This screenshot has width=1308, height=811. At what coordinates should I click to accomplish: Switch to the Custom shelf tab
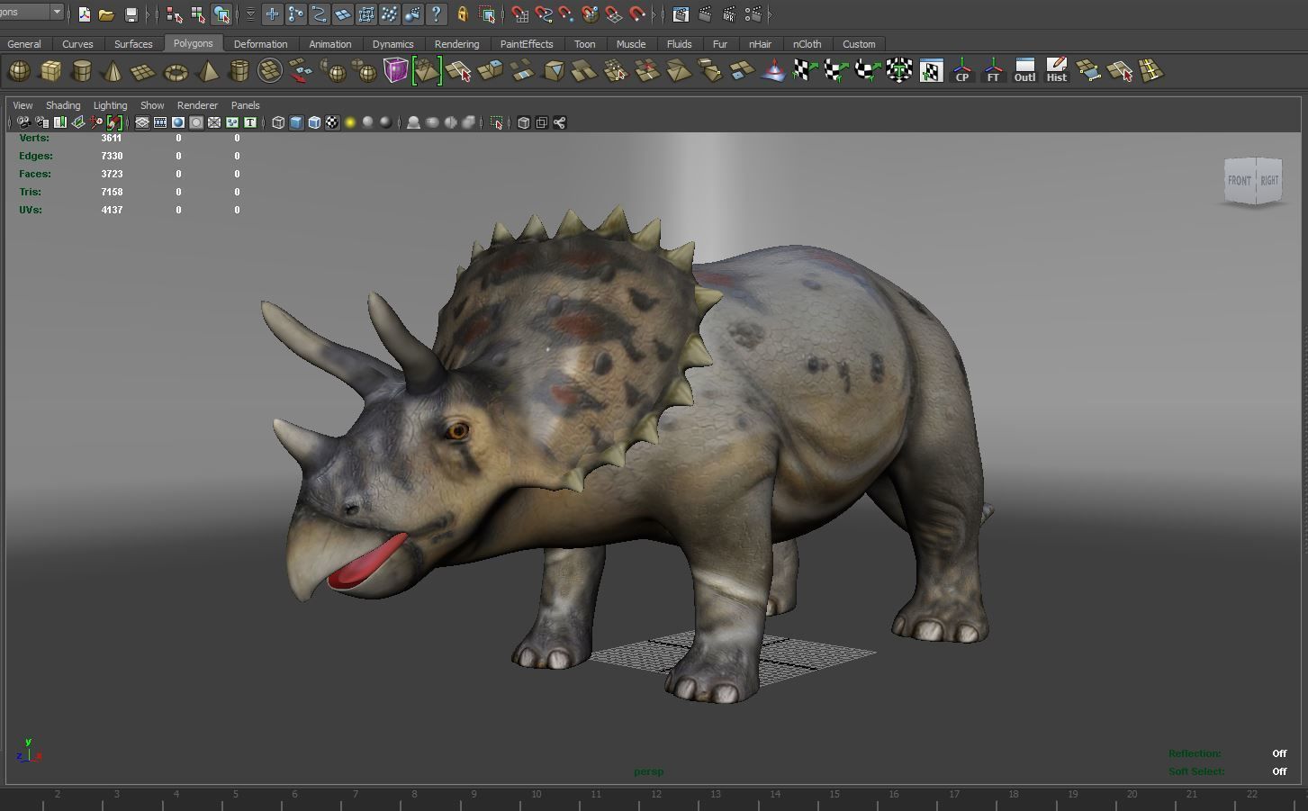pyautogui.click(x=859, y=44)
